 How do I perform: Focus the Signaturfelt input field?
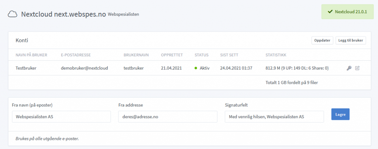click(x=274, y=117)
